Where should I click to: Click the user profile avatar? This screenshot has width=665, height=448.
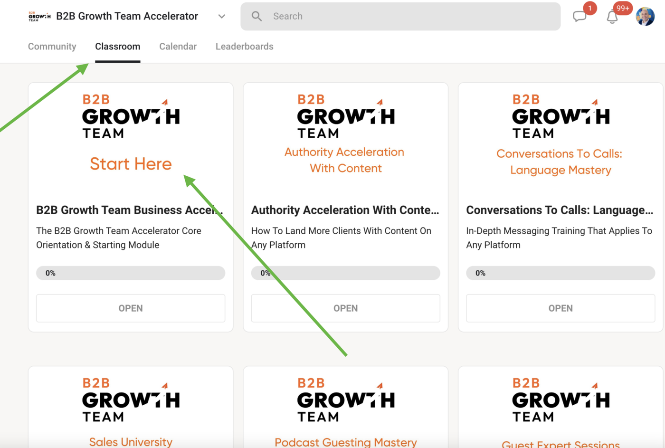(645, 17)
